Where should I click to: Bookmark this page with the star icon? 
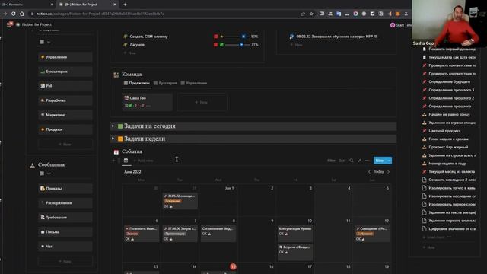[311, 14]
